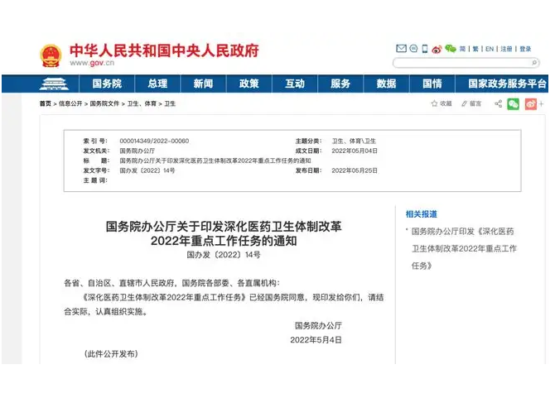
Task: Click the written date 2022年05月04日
Action: coord(355,151)
